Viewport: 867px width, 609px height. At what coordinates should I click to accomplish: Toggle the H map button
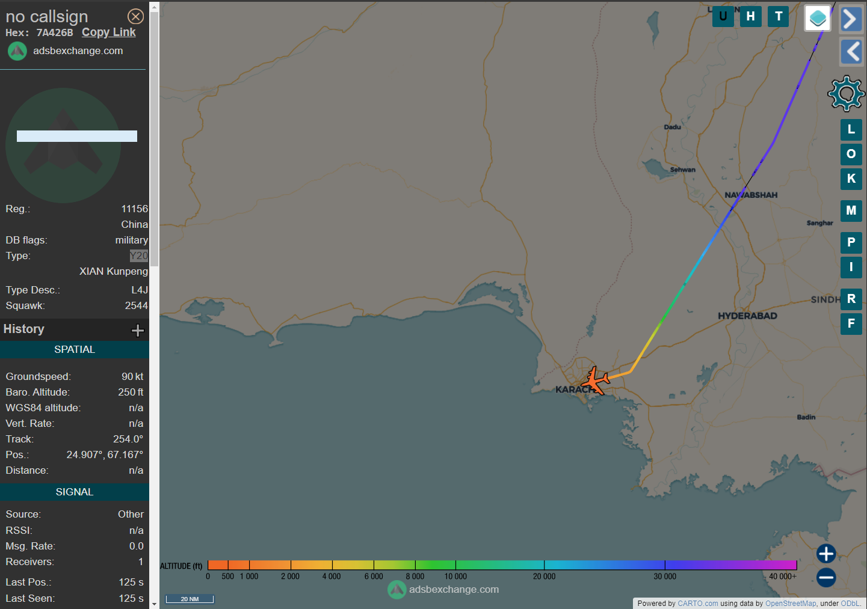[x=751, y=16]
